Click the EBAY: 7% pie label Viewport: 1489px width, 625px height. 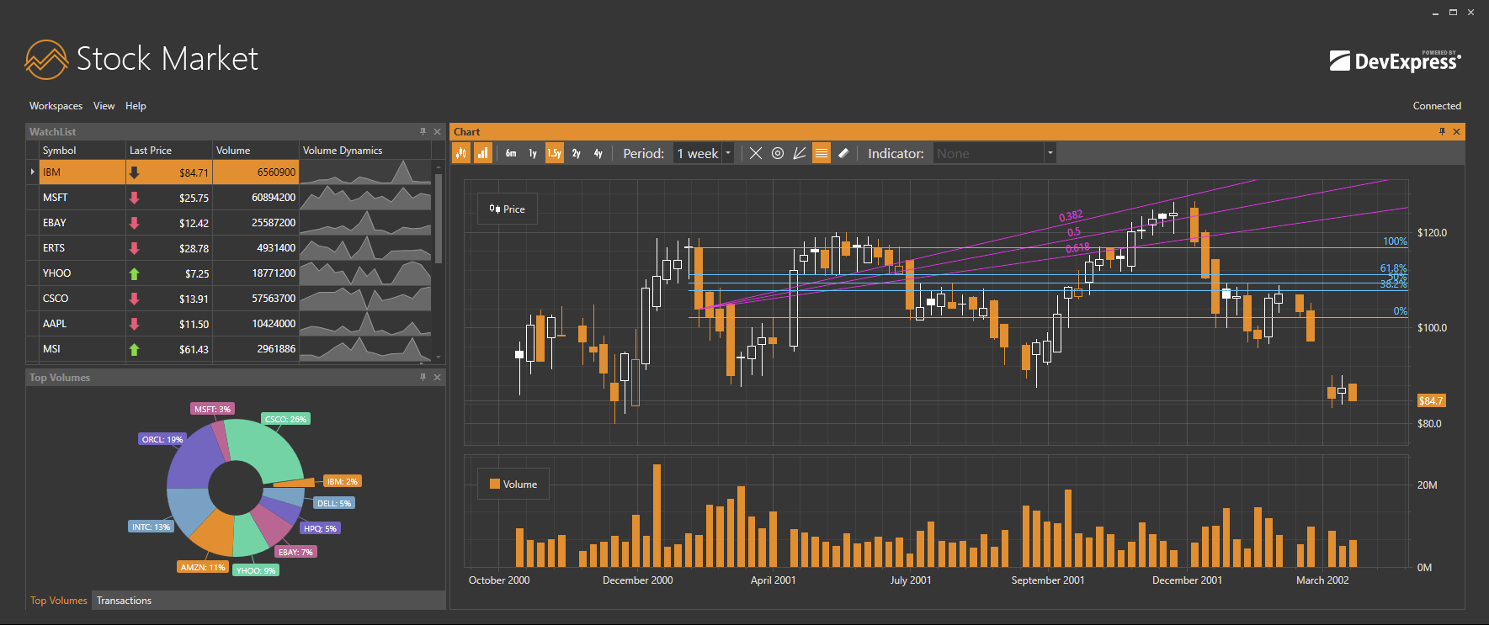click(x=295, y=552)
